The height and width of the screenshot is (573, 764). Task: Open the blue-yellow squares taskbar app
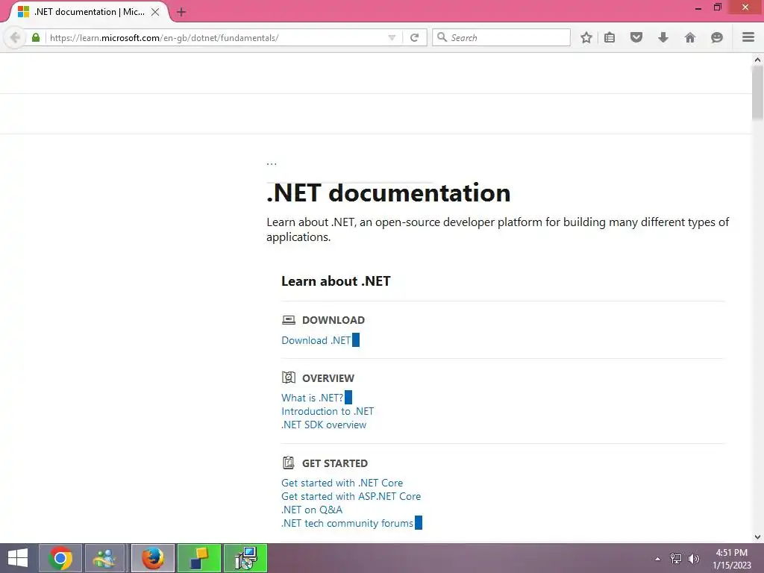pyautogui.click(x=198, y=558)
